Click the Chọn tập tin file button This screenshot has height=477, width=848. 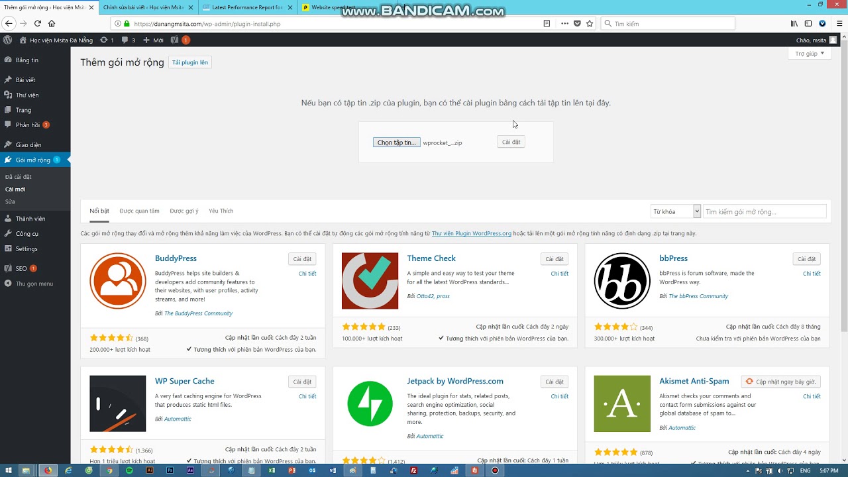(396, 142)
